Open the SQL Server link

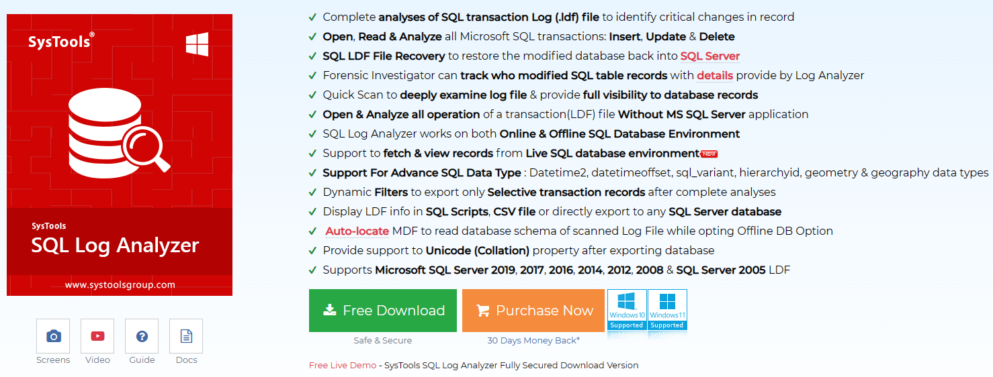710,56
